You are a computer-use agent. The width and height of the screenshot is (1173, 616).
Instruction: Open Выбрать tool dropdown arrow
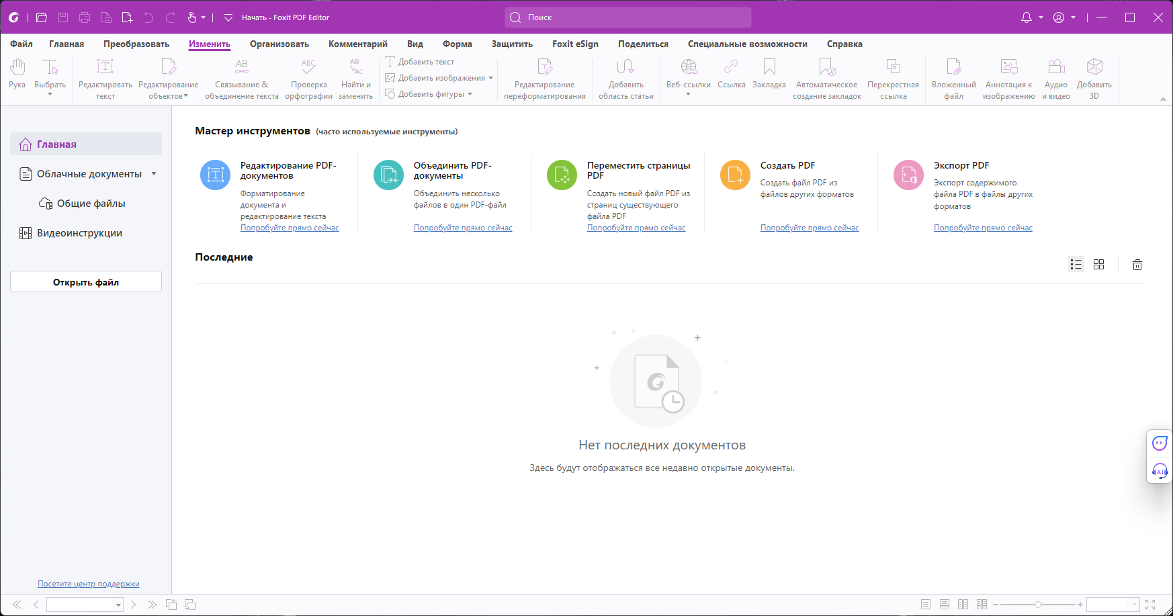coord(50,95)
